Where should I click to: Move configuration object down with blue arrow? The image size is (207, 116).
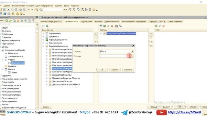click(26, 21)
